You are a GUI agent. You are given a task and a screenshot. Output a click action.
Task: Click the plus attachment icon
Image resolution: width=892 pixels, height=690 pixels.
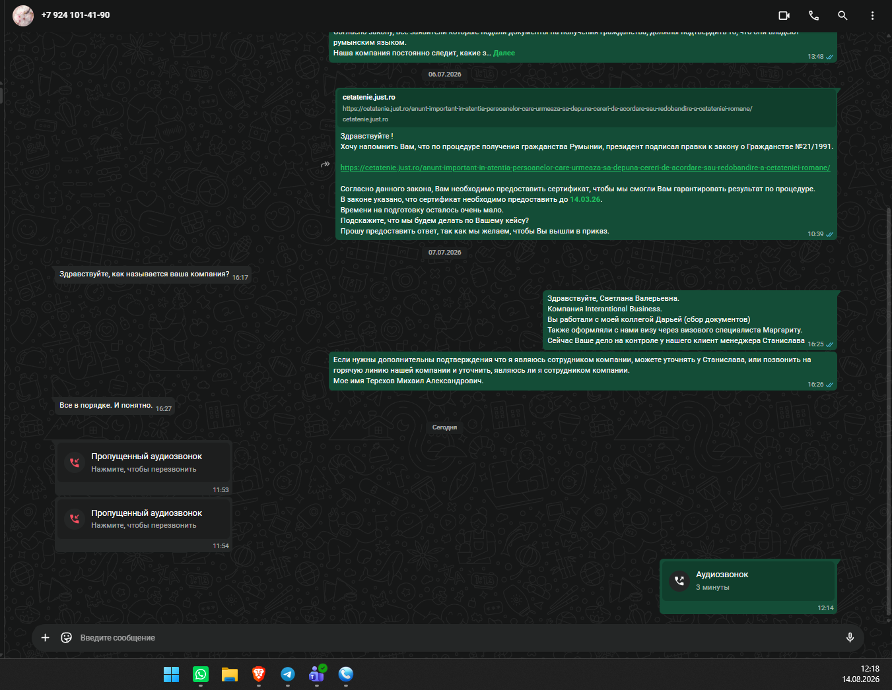pyautogui.click(x=45, y=637)
